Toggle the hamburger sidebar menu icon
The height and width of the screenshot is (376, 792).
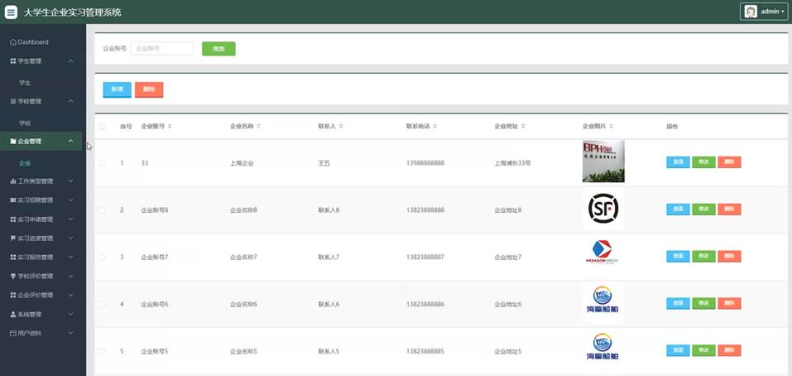coord(11,12)
